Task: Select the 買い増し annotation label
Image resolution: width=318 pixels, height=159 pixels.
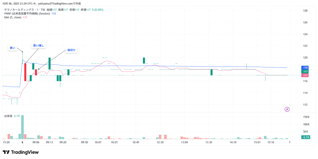Action: pyautogui.click(x=39, y=46)
